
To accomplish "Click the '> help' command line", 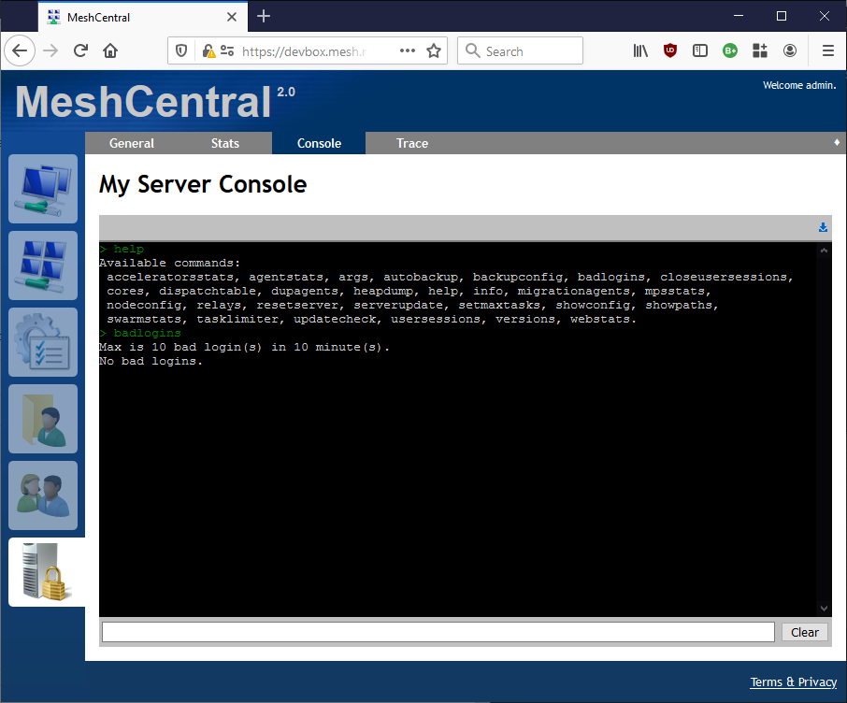I will pyautogui.click(x=122, y=249).
